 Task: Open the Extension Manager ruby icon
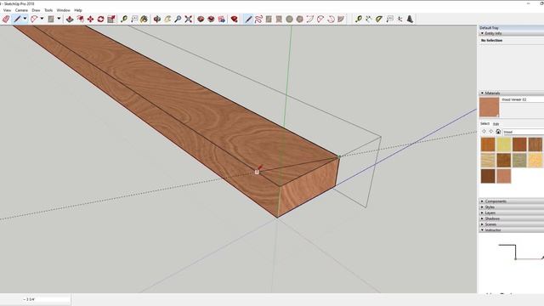coord(235,19)
